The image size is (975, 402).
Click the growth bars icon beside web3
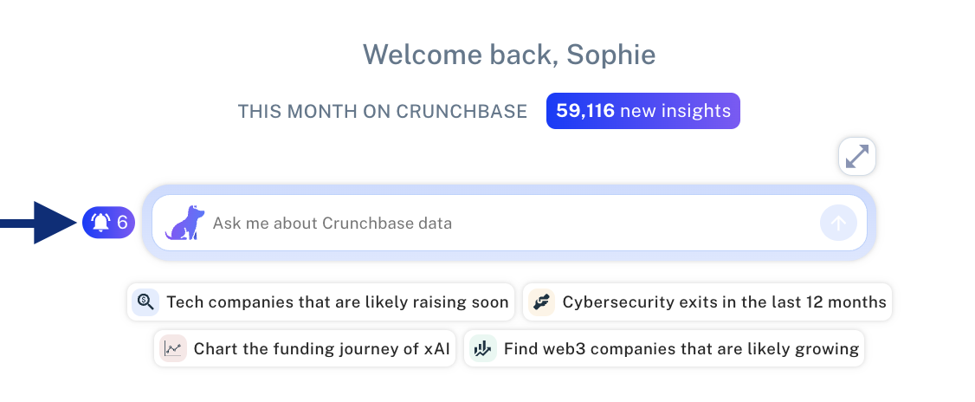[483, 348]
